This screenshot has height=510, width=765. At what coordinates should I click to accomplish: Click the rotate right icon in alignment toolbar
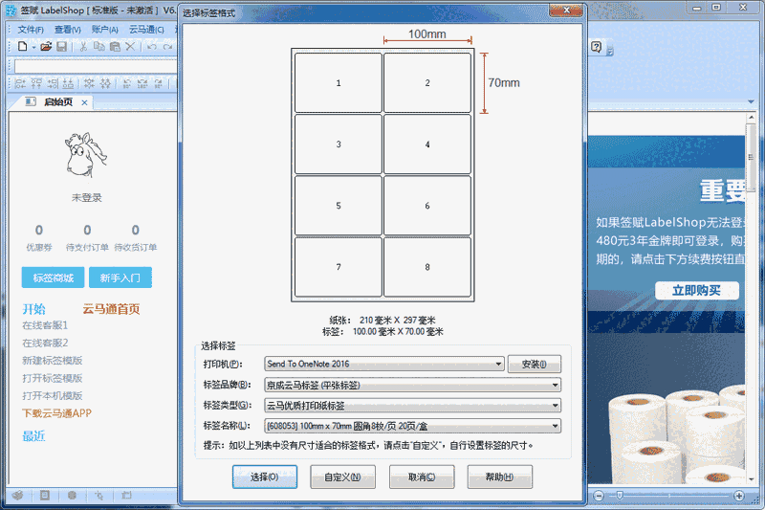158,83
